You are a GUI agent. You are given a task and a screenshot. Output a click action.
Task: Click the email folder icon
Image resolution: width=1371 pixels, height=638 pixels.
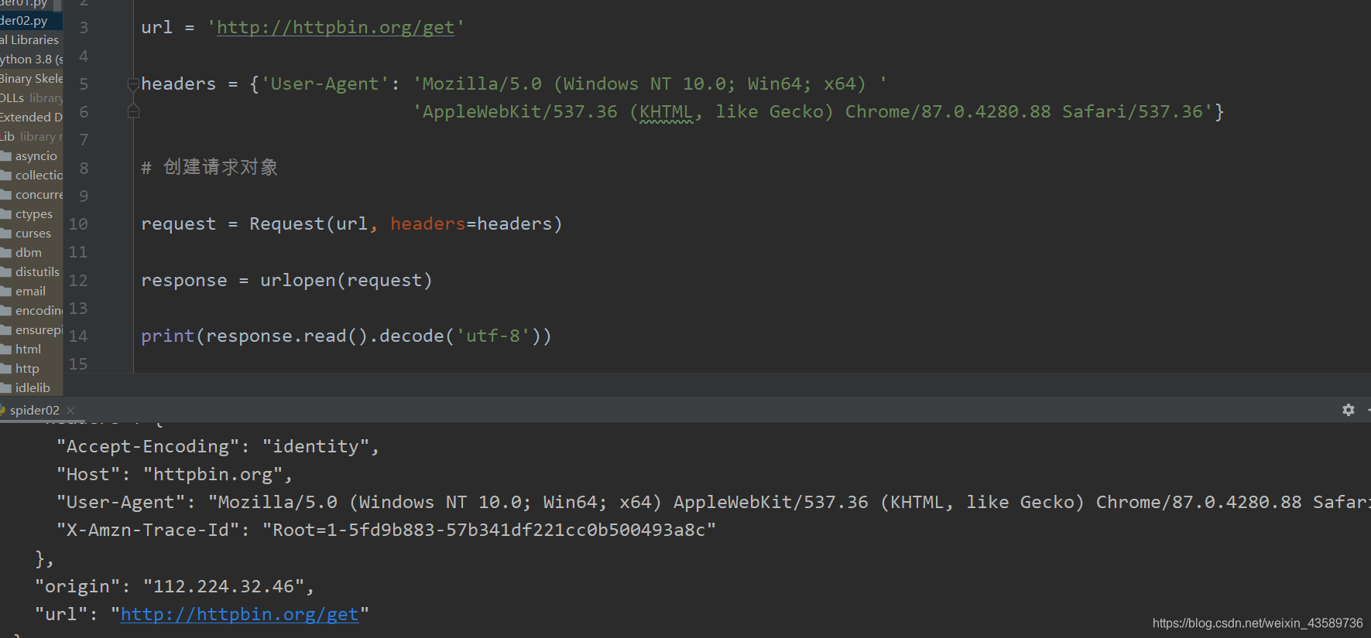coord(5,292)
